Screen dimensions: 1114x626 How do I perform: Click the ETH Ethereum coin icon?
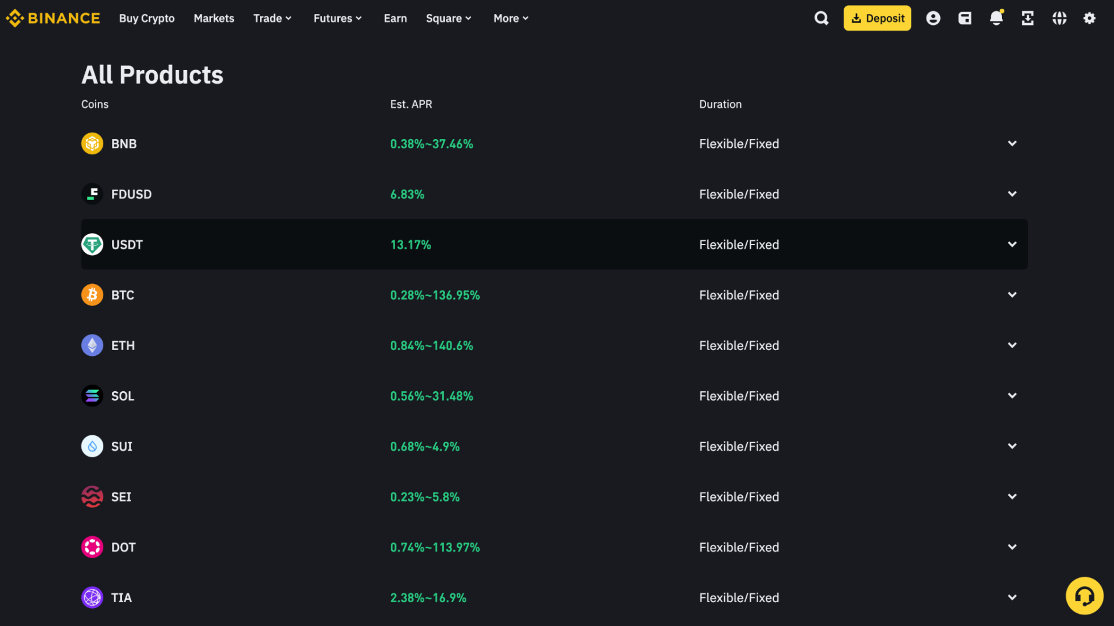(x=92, y=345)
